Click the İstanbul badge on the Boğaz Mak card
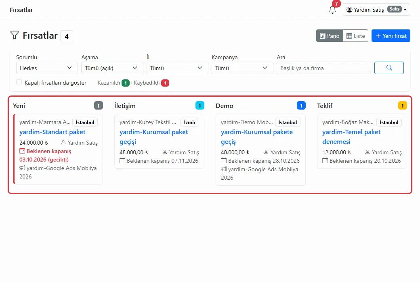This screenshot has width=420, height=282. point(389,122)
